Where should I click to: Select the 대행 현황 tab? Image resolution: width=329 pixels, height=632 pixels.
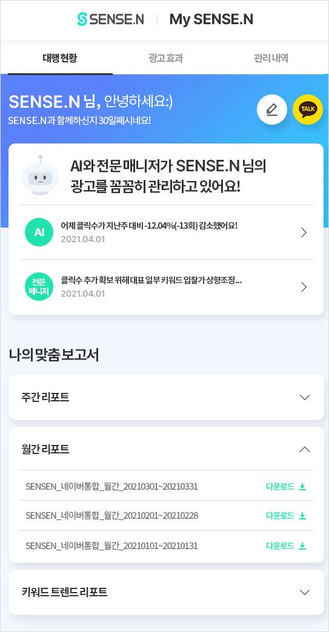click(x=60, y=59)
